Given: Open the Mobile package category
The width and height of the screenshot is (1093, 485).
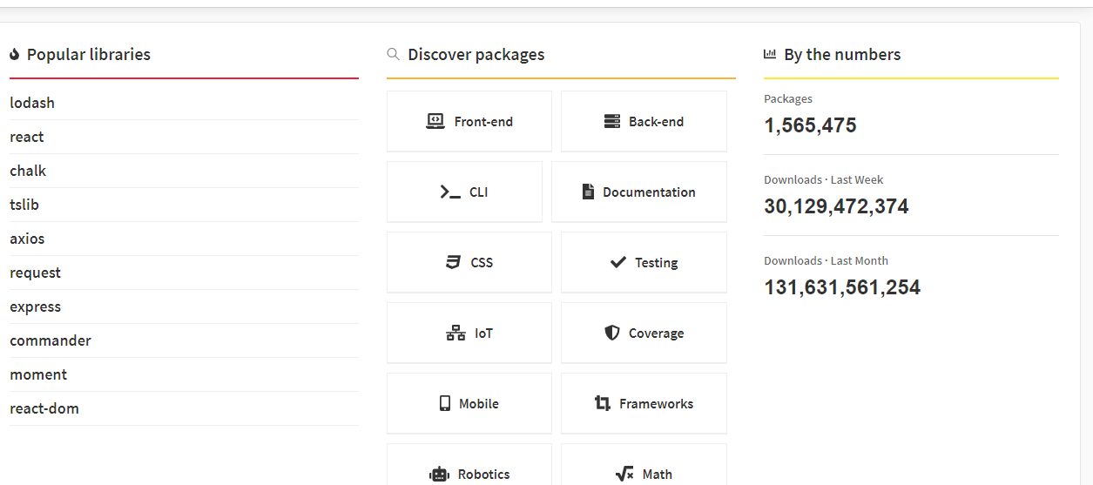Looking at the screenshot, I should tap(469, 404).
